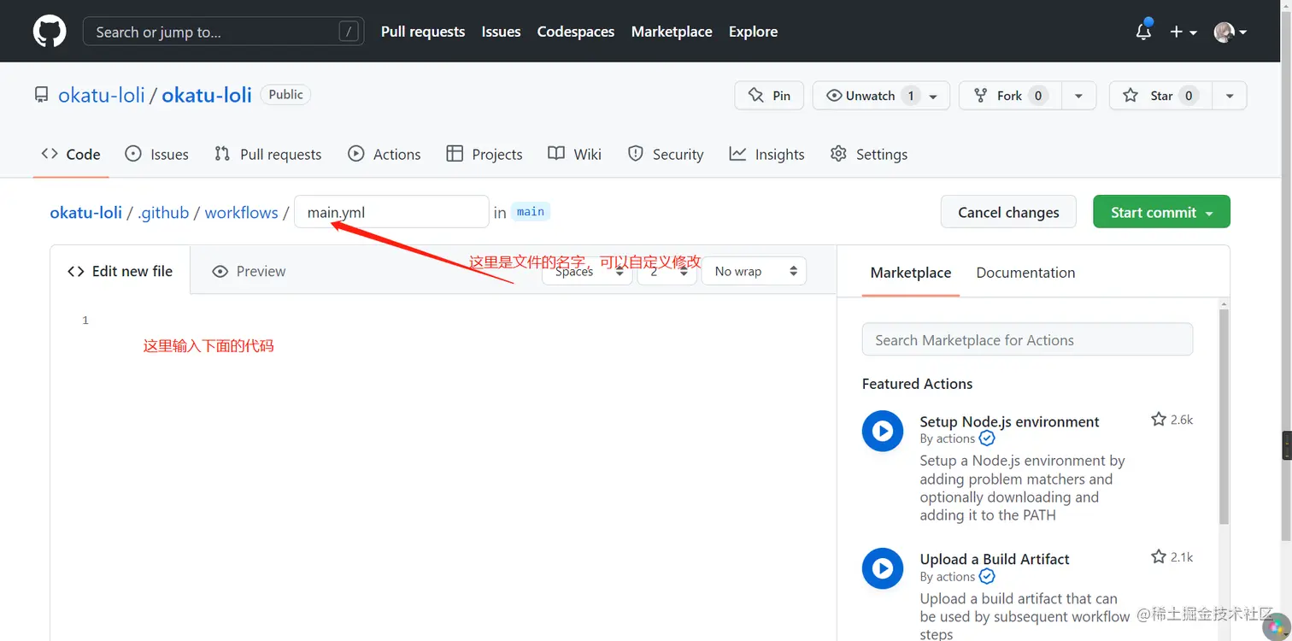Switch to the repository Pull requests tab

point(268,154)
